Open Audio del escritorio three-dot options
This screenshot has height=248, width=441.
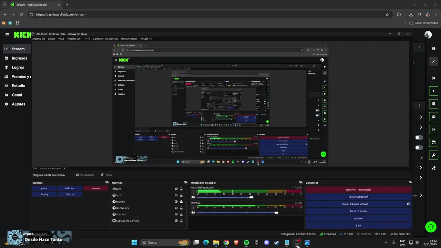tap(193, 192)
